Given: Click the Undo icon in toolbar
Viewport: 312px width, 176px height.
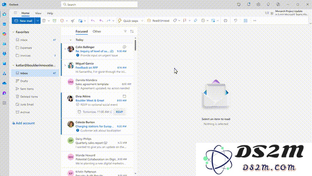Looking at the screenshot, I should click(235, 21).
